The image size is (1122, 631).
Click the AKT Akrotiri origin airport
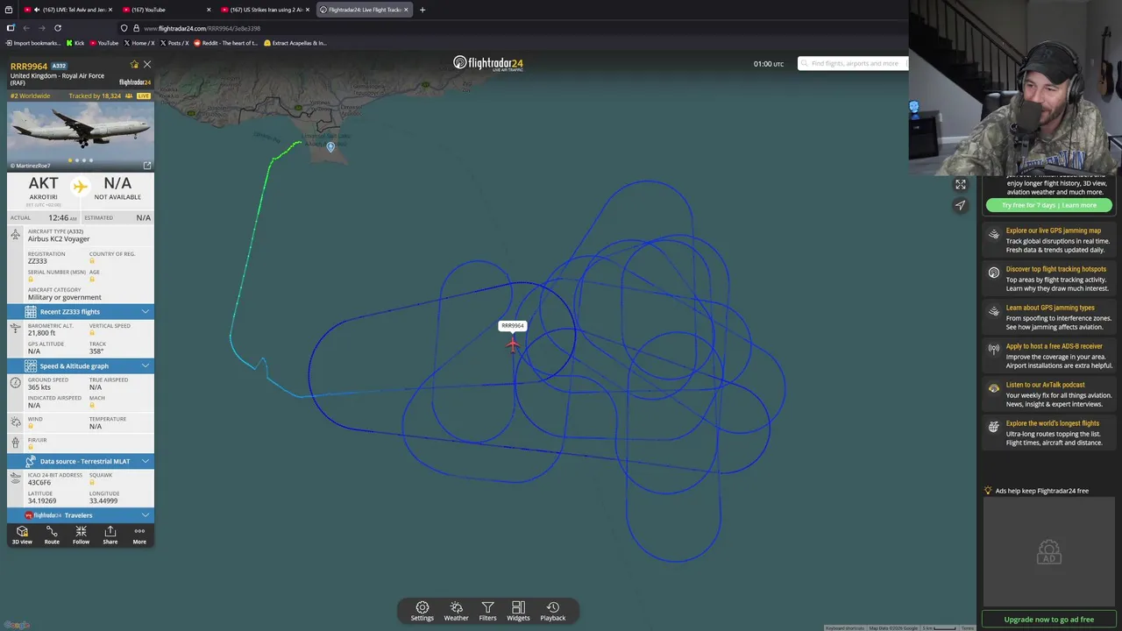44,188
